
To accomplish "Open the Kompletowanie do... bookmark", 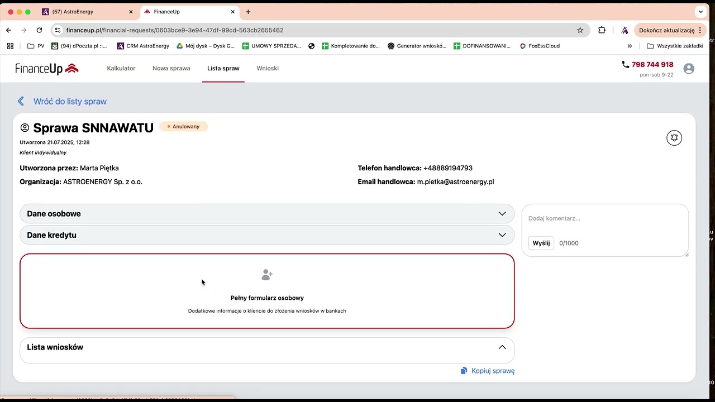I will click(x=351, y=46).
